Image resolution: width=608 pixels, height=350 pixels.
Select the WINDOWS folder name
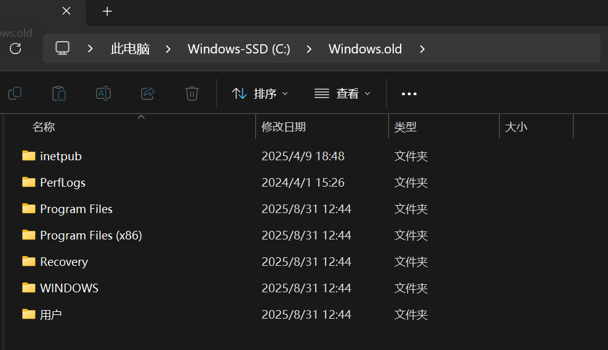pyautogui.click(x=70, y=288)
